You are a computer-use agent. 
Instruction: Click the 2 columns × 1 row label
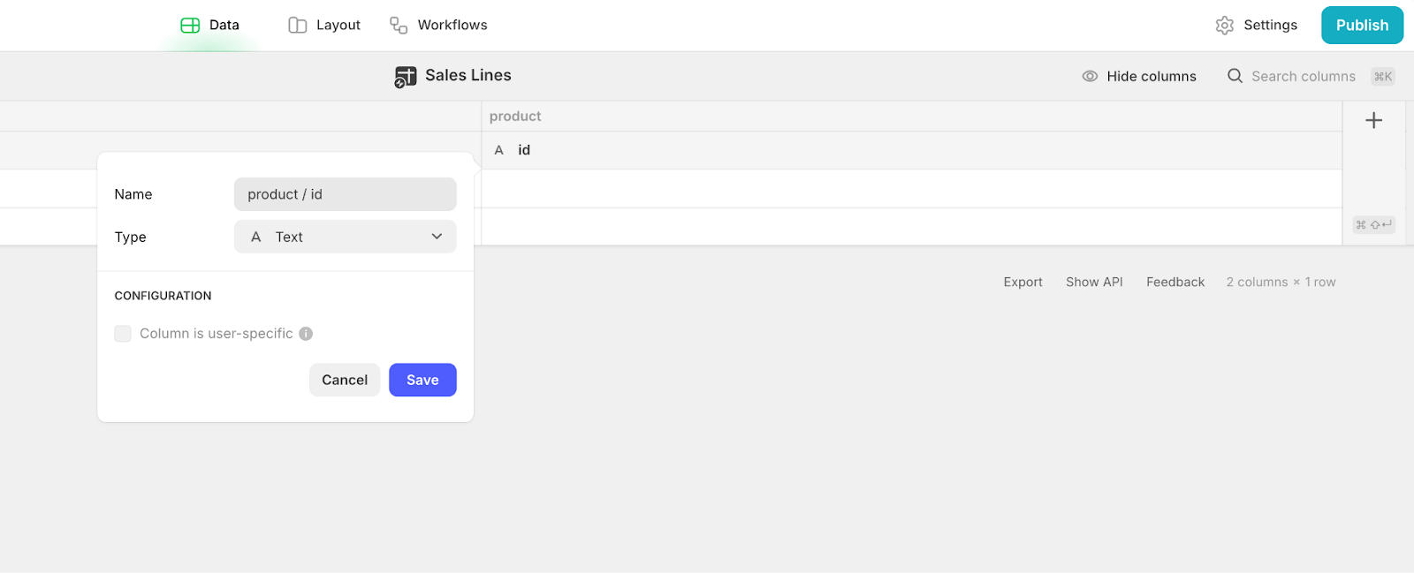click(x=1281, y=282)
